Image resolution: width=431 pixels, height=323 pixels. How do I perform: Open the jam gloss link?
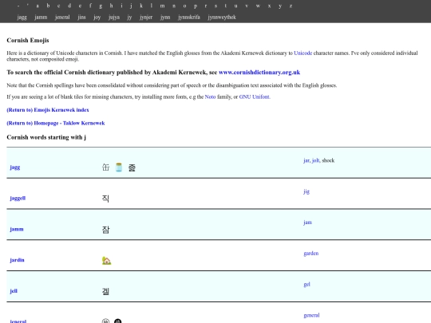coord(307,223)
